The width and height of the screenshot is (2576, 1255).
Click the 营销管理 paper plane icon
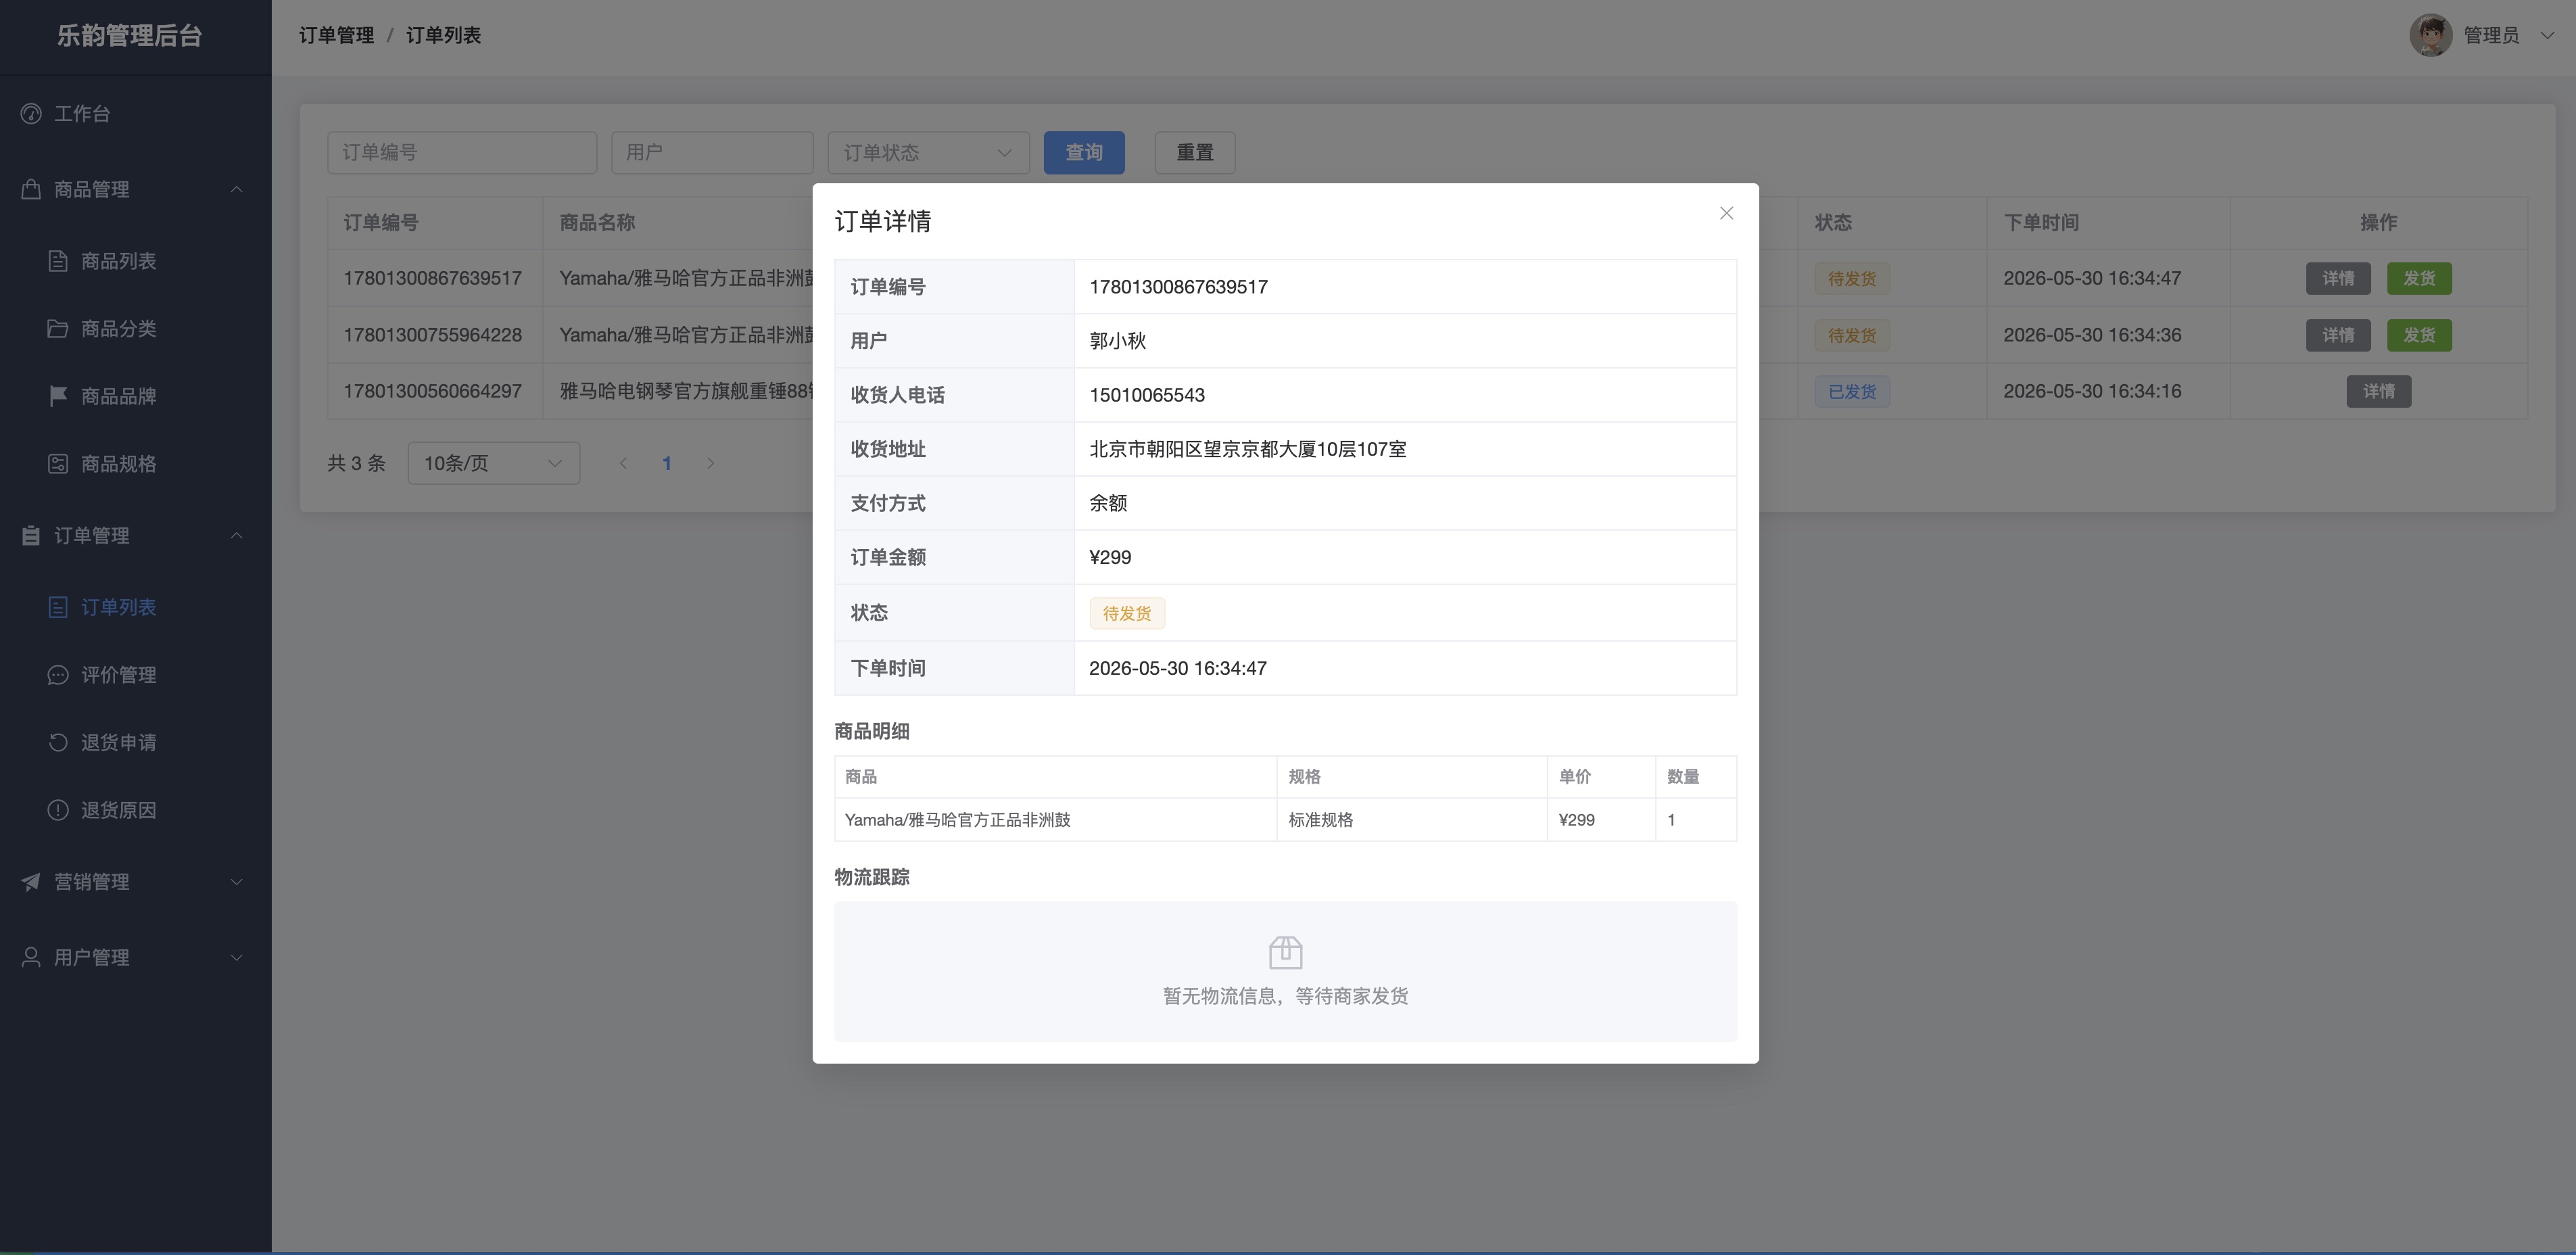point(31,882)
